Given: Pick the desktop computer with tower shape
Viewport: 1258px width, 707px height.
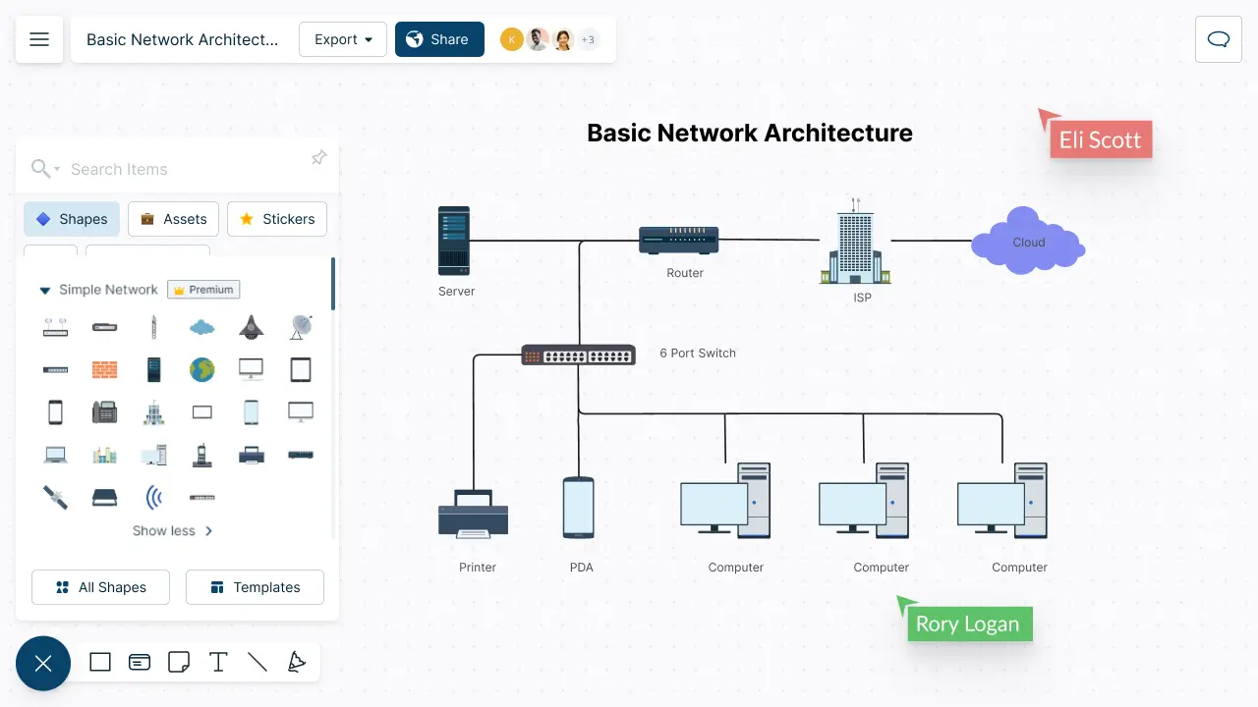Looking at the screenshot, I should coord(153,455).
